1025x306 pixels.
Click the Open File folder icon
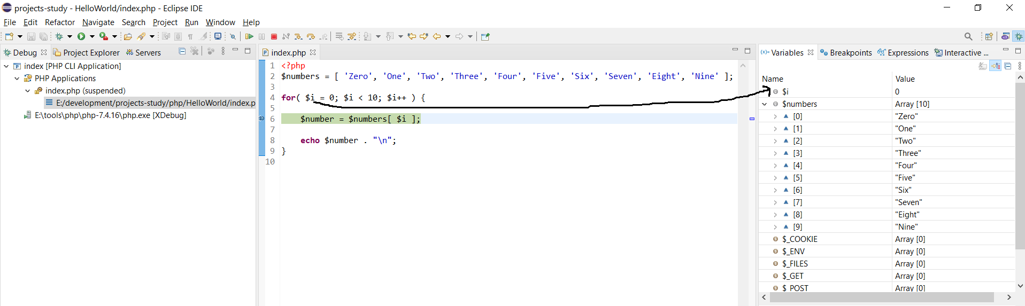coord(128,36)
